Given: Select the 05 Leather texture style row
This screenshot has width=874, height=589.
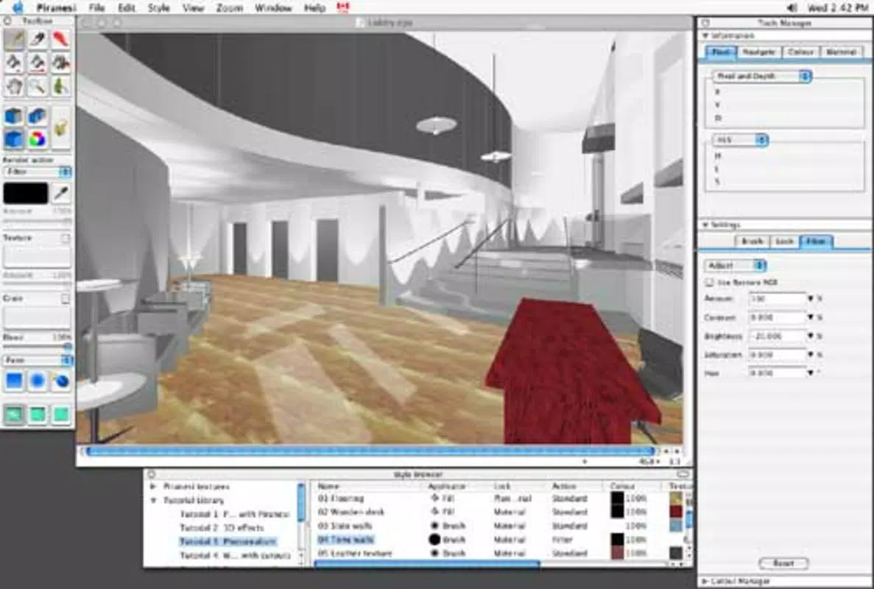Looking at the screenshot, I should 499,554.
